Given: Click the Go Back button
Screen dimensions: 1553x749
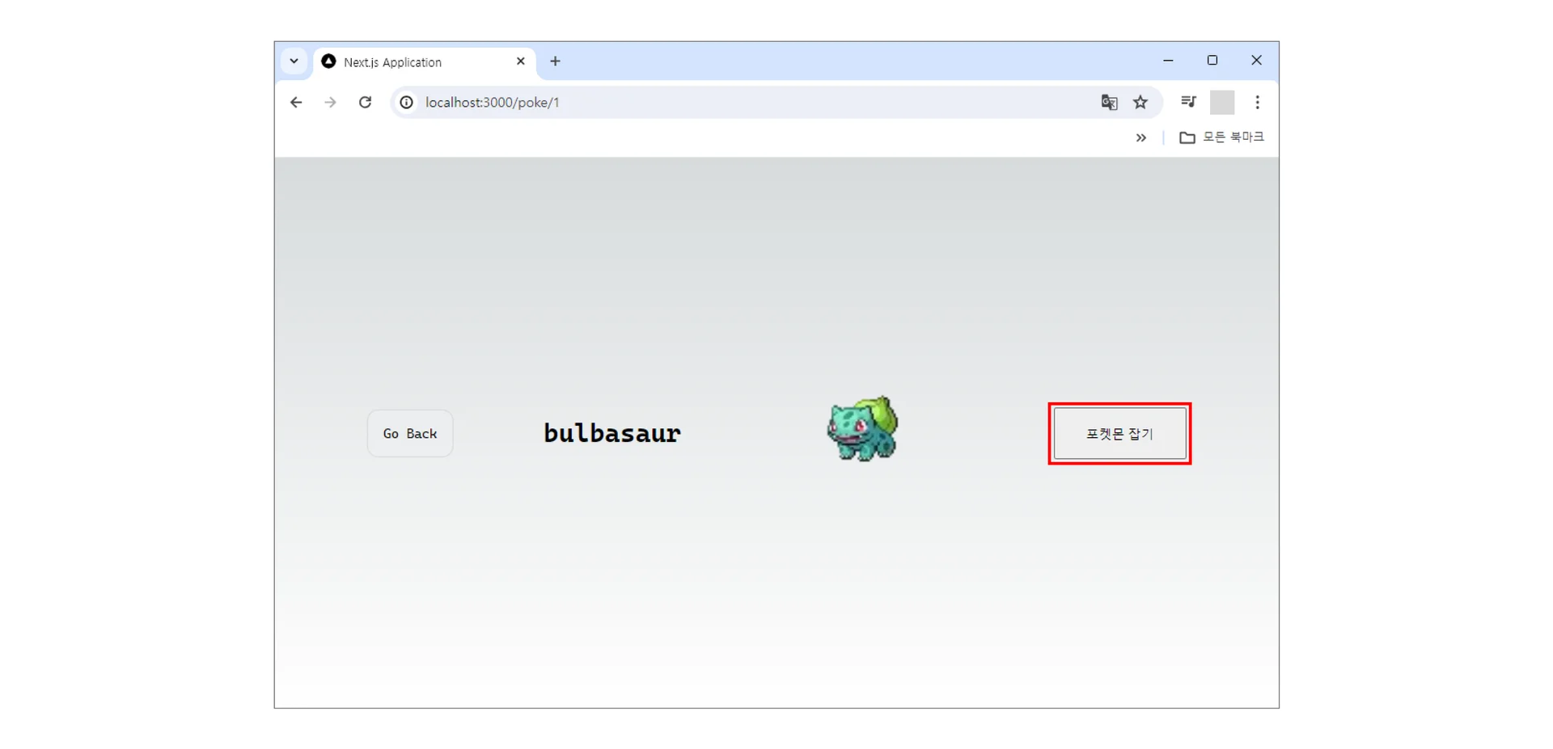Looking at the screenshot, I should pos(410,434).
